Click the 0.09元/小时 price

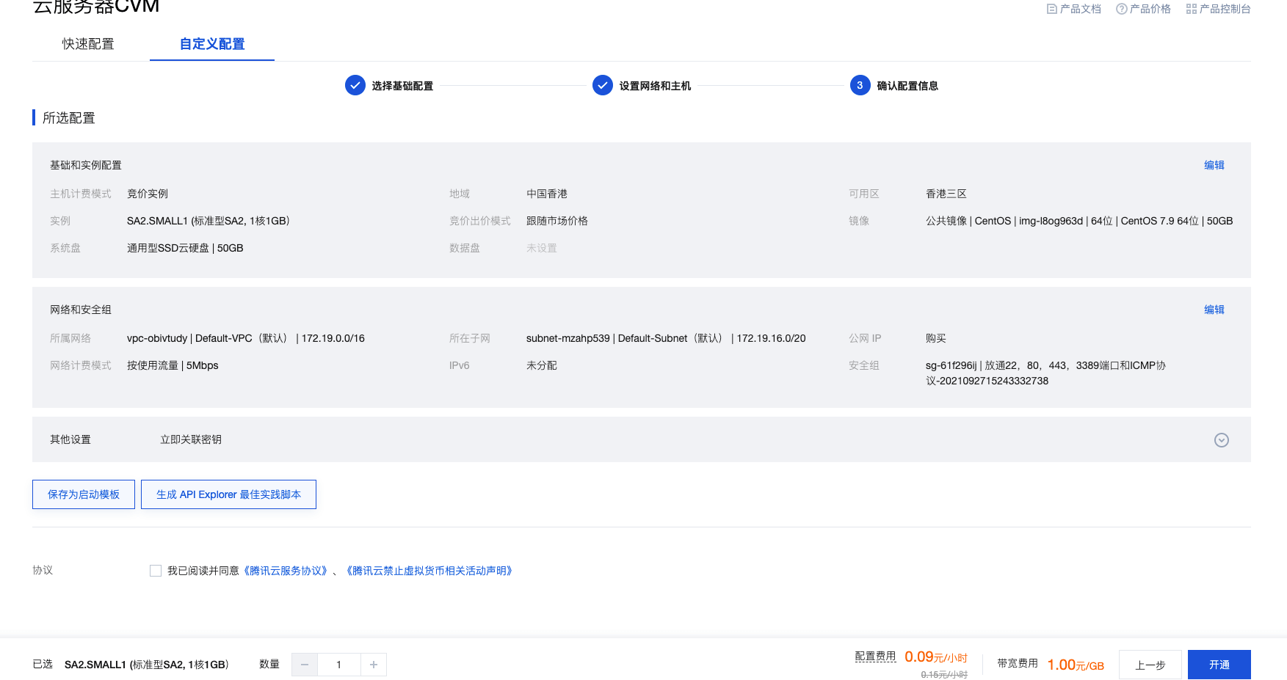(x=936, y=657)
